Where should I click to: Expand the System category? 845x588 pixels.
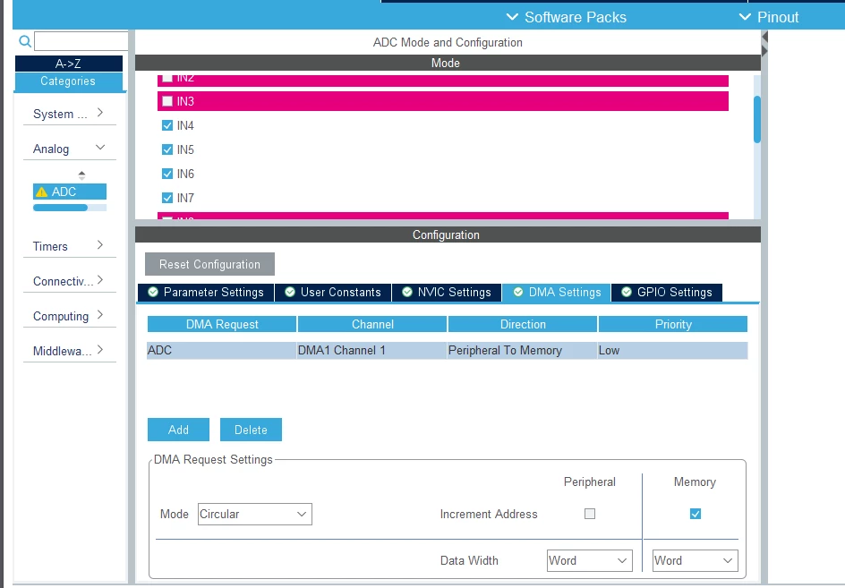click(x=70, y=114)
